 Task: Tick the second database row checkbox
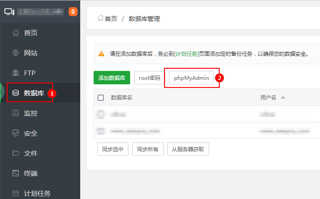101,131
